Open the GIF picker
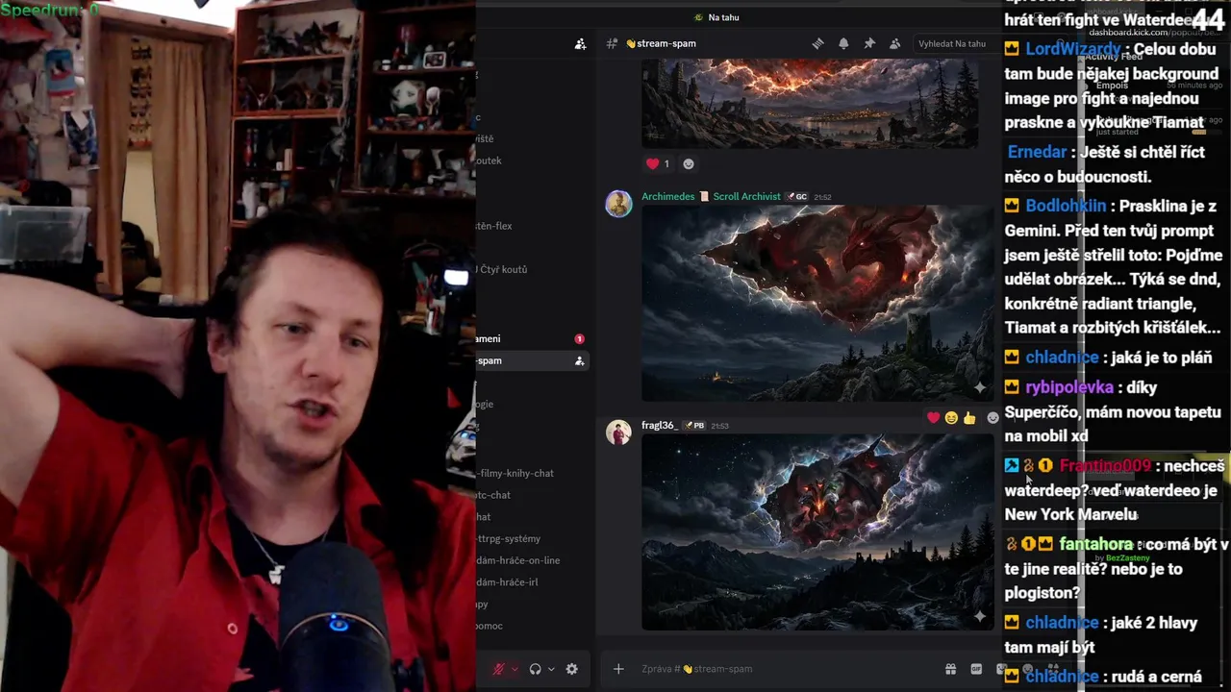 tap(976, 669)
